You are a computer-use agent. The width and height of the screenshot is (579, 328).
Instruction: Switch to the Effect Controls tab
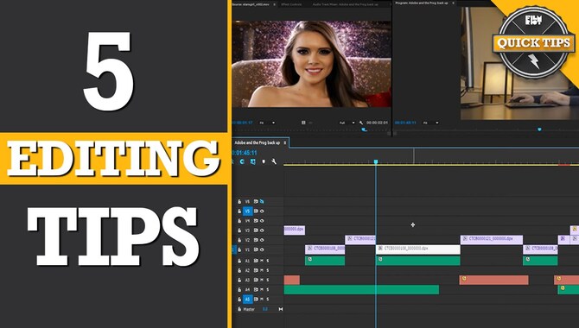[x=292, y=4]
